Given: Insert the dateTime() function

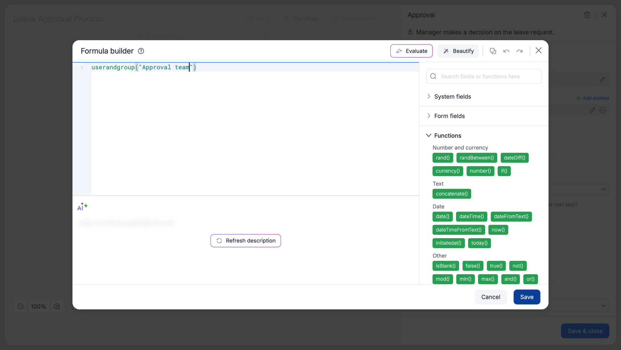Looking at the screenshot, I should (472, 217).
